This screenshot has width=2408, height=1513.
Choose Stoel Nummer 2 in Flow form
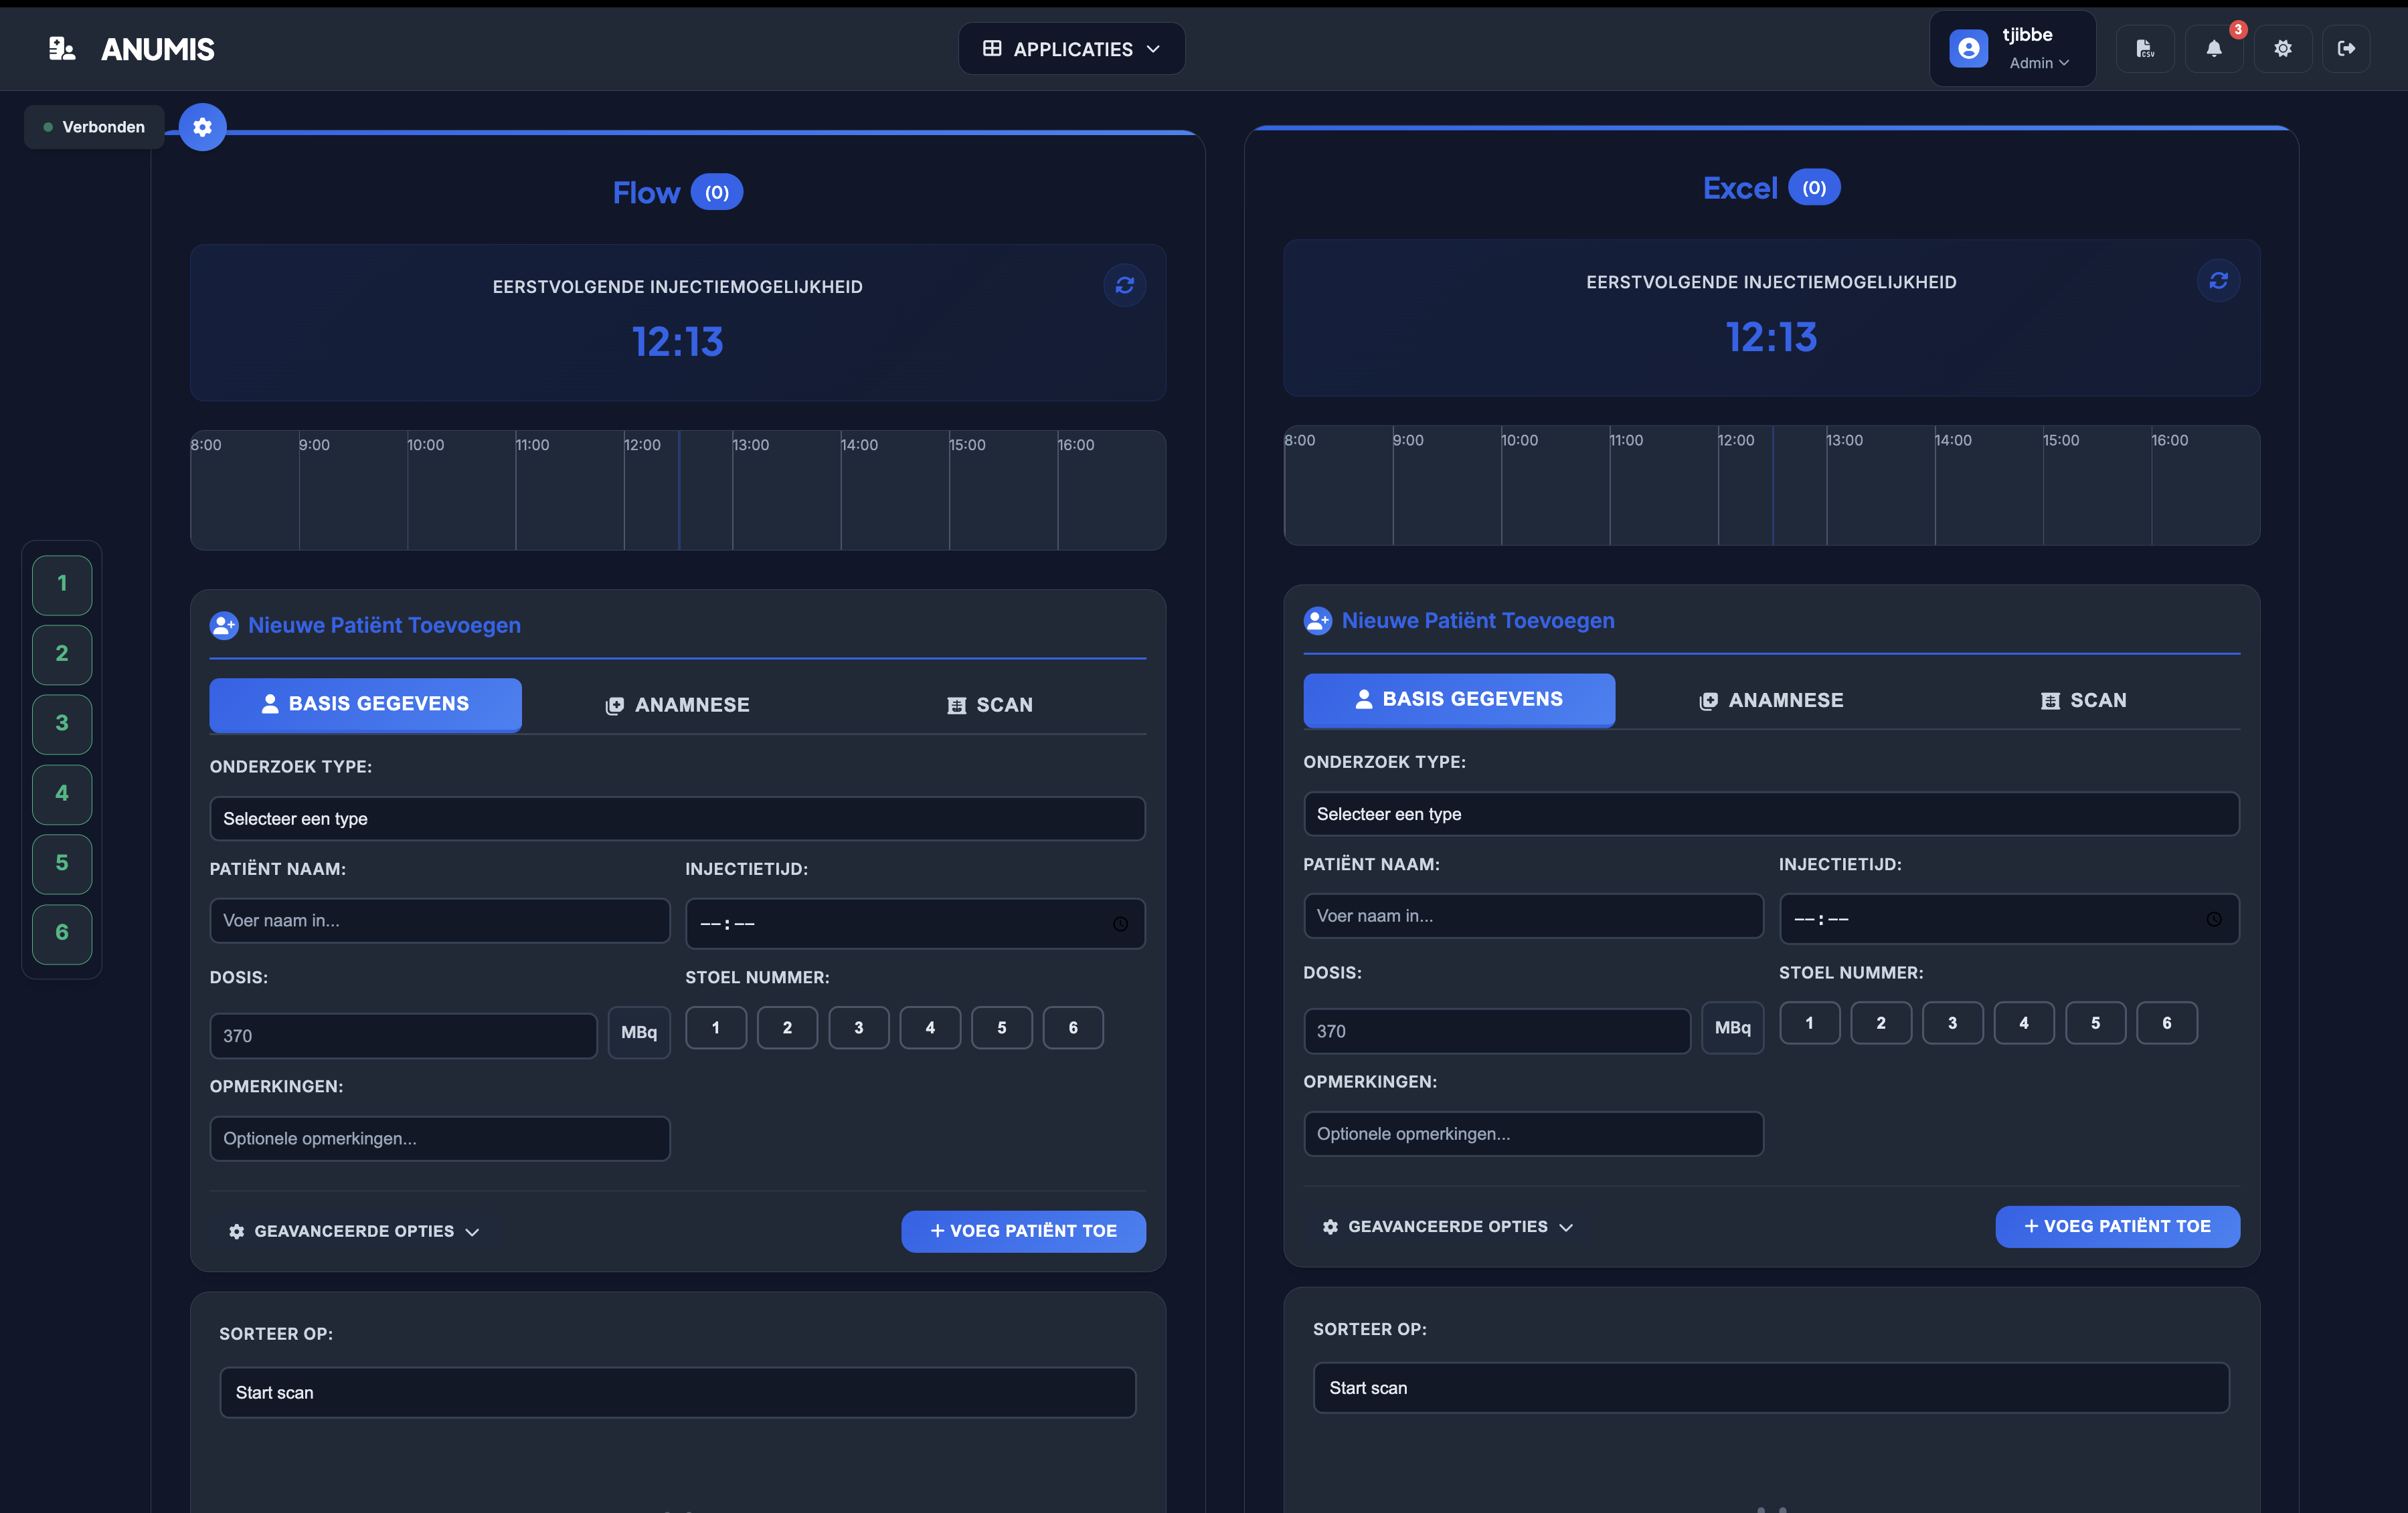(x=787, y=1027)
